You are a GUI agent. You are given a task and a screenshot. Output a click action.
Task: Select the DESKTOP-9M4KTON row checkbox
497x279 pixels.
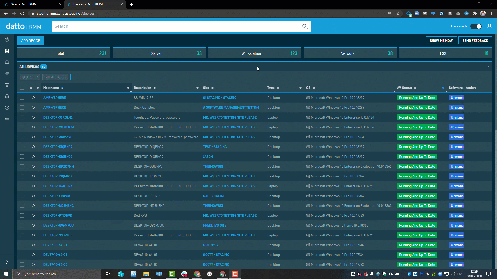(x=22, y=127)
